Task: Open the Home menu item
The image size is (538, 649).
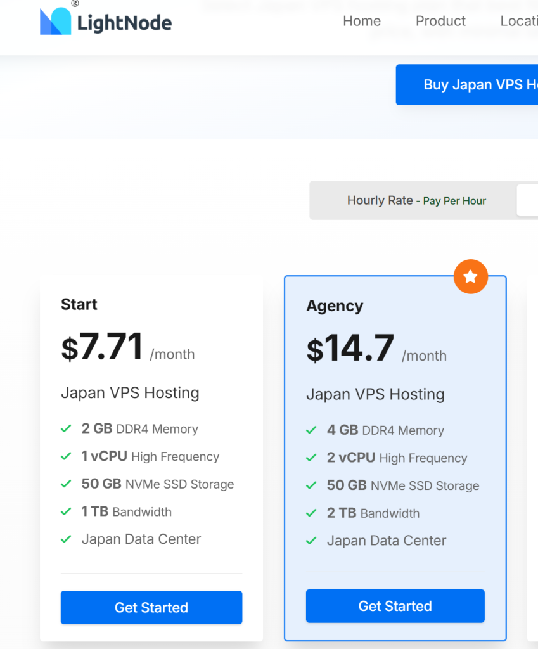Action: (x=362, y=21)
